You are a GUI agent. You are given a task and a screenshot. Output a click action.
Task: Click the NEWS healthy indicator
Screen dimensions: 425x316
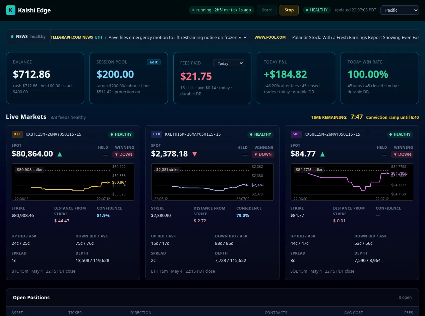tap(28, 37)
